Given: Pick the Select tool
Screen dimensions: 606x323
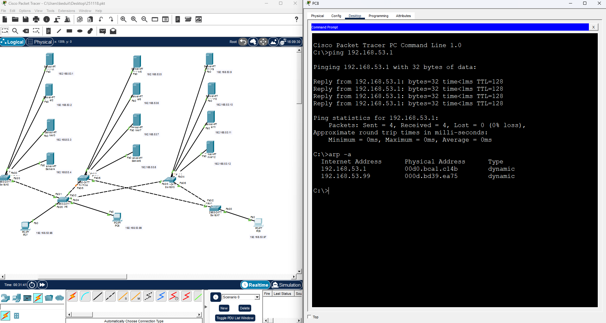Looking at the screenshot, I should [5, 31].
